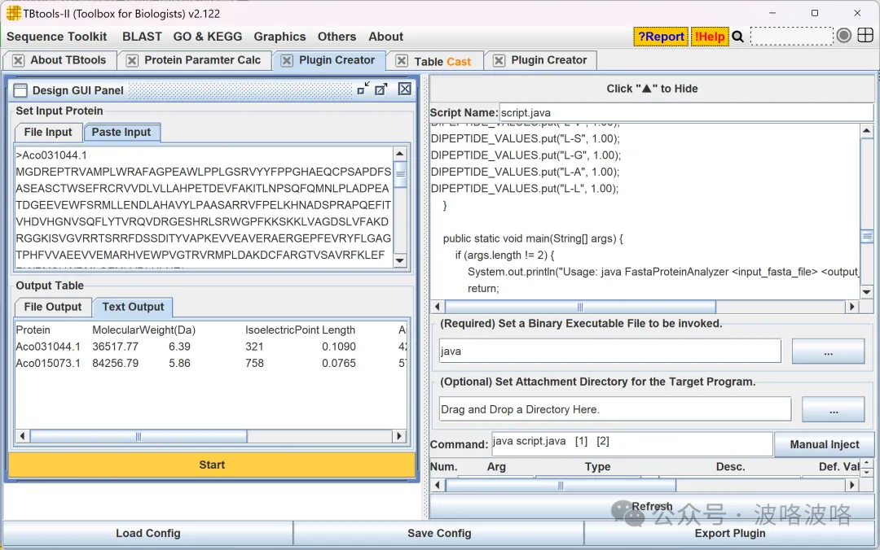
Task: Click argument table scroll left arrow
Action: click(438, 485)
